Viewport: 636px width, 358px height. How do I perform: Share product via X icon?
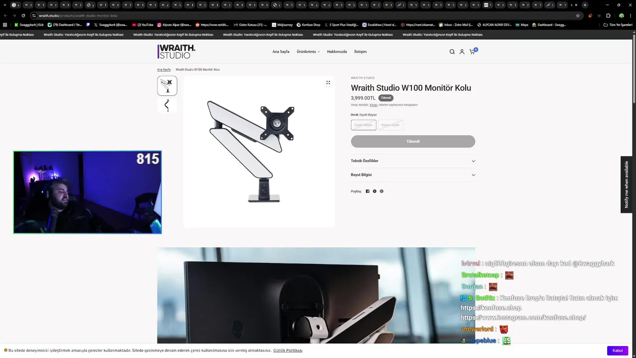click(x=375, y=191)
